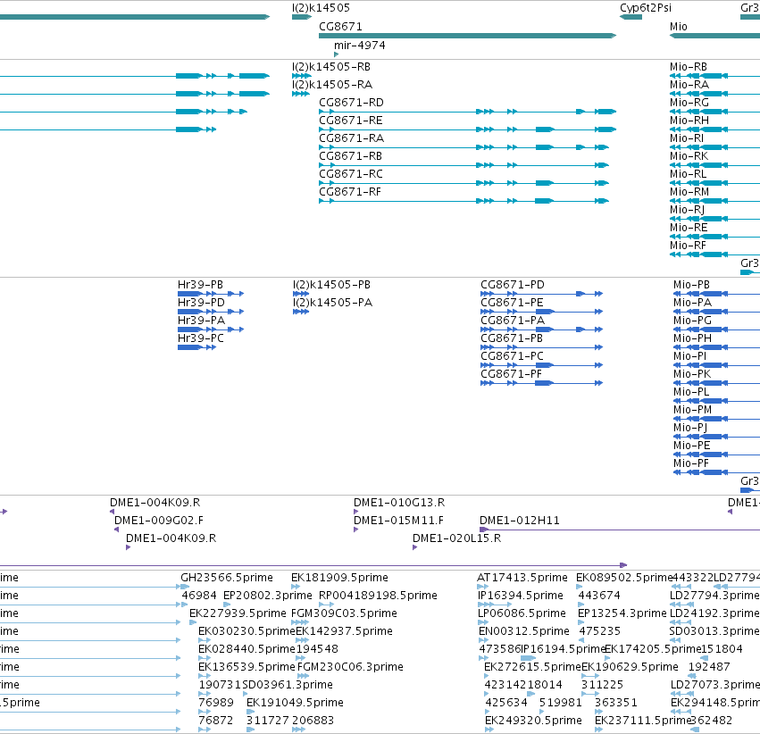Select the DME1-012H11 feature

620,530
